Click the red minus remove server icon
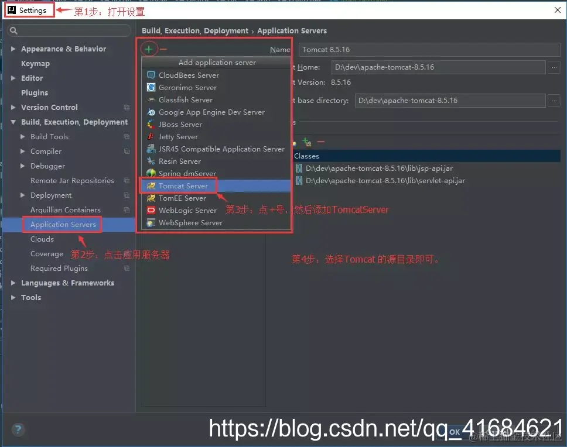 point(163,49)
